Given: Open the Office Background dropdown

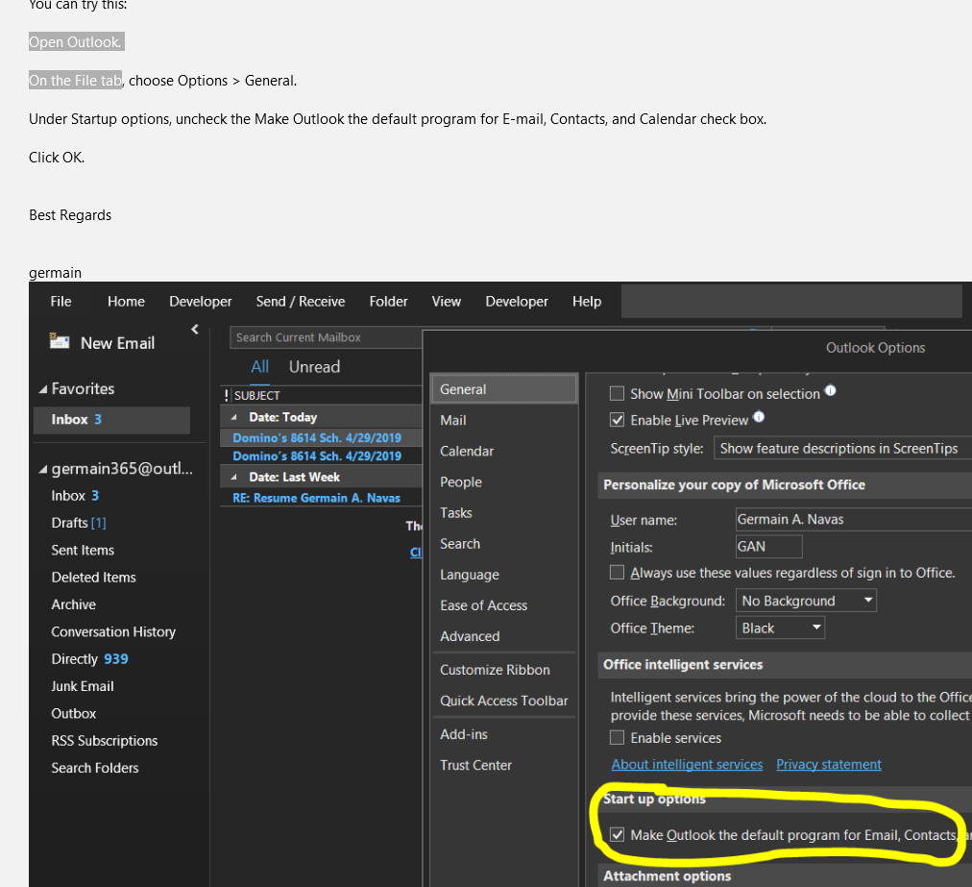Looking at the screenshot, I should [806, 601].
